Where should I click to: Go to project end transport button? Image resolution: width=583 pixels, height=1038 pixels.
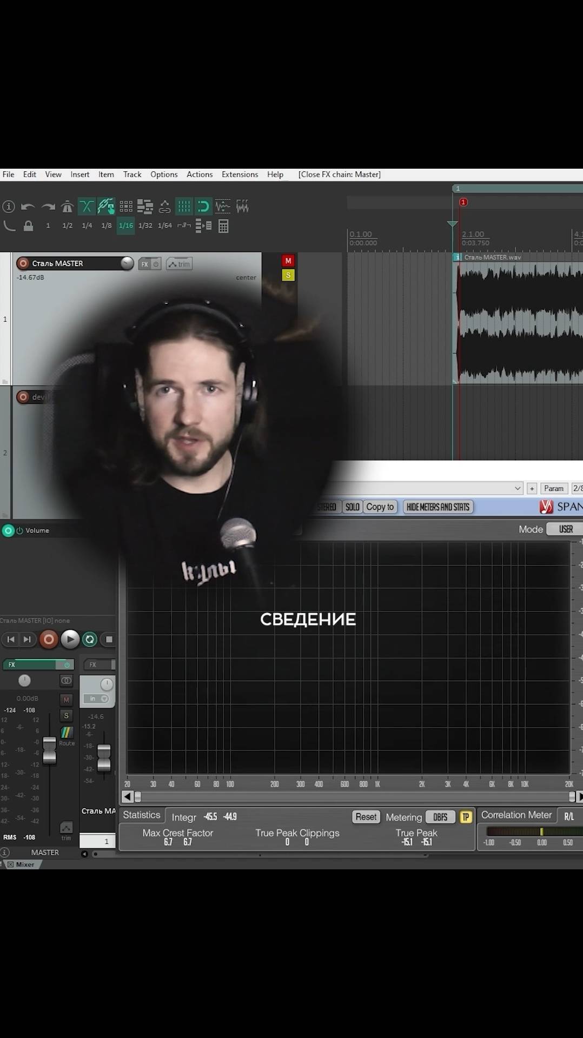pos(27,639)
